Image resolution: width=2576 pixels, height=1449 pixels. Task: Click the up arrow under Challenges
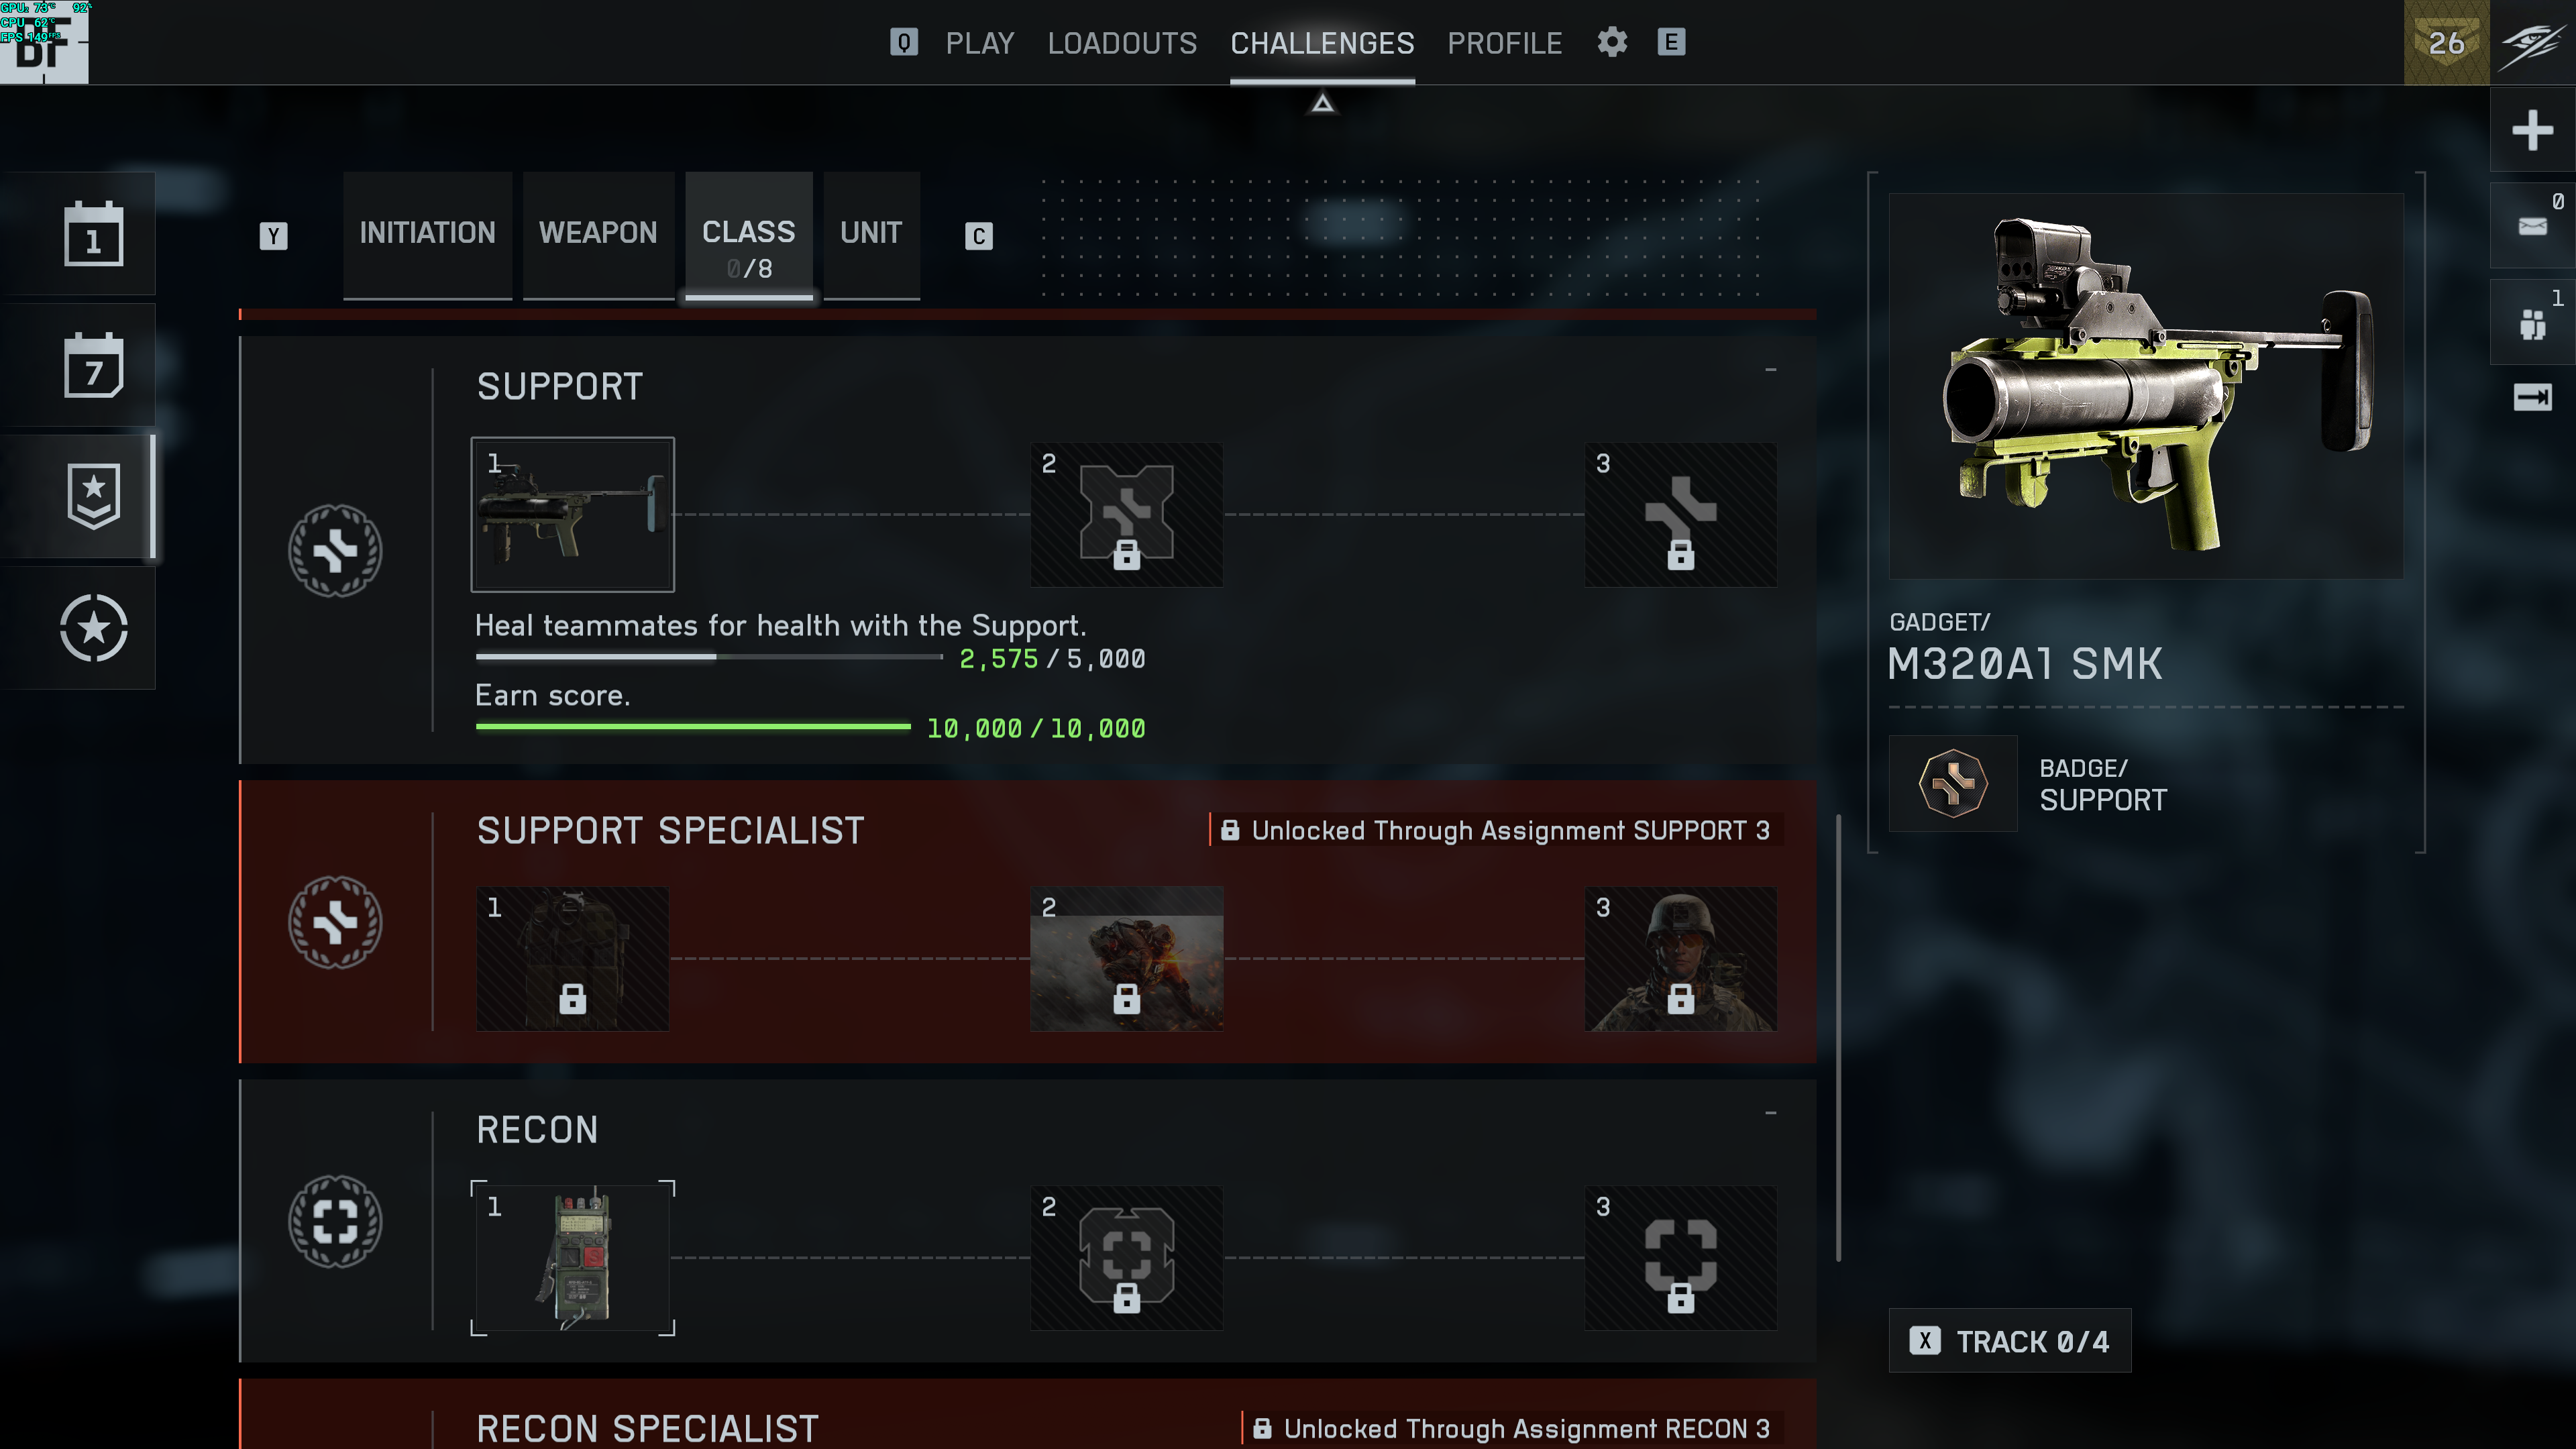click(1322, 103)
